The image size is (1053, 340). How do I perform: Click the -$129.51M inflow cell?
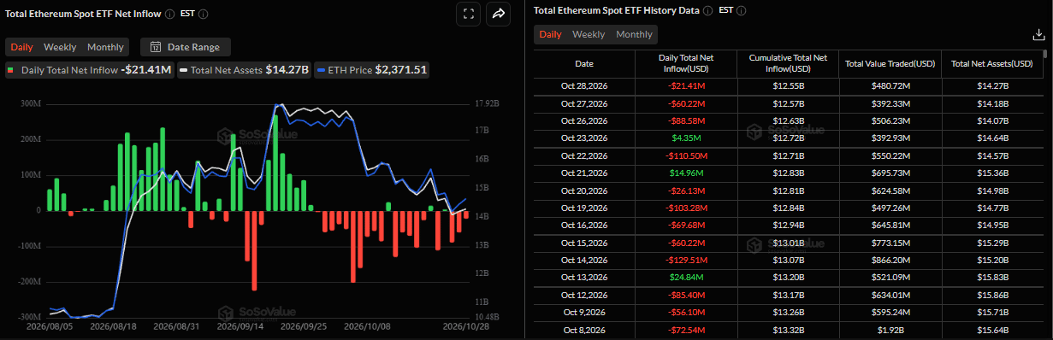(686, 260)
